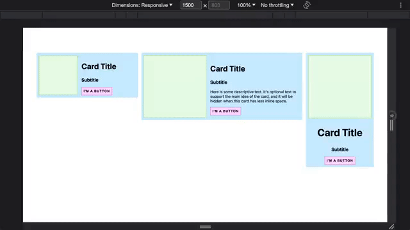Grab the right-edge viewport resize handle
The image size is (410, 230).
pyautogui.click(x=391, y=125)
